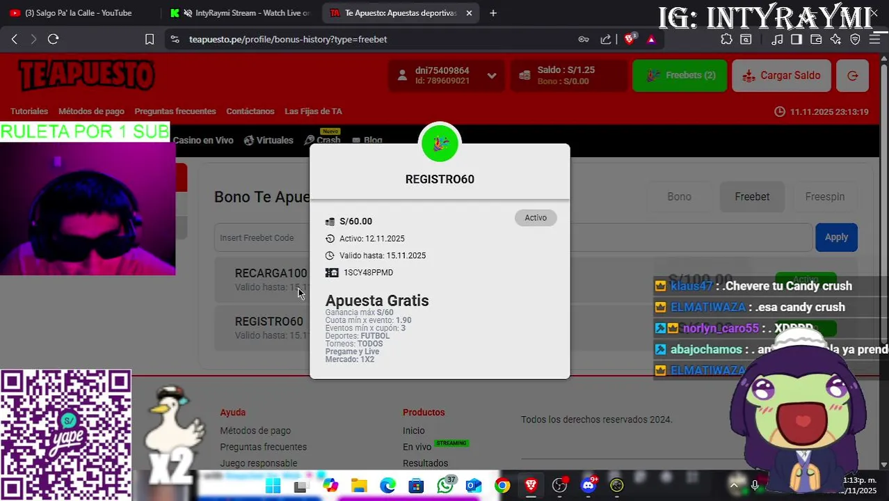The width and height of the screenshot is (889, 501).
Task: Select the Freebet tab
Action: (x=752, y=197)
